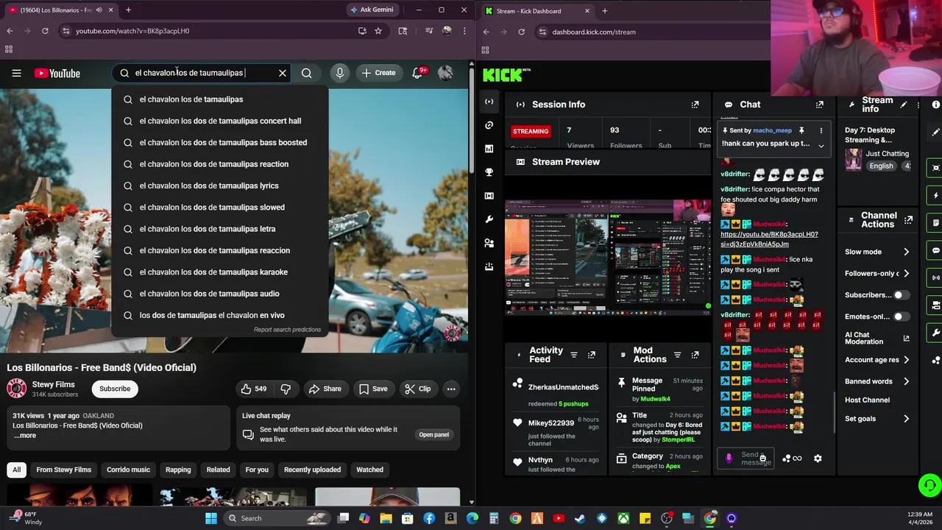Unpin message sent by macho_meep
This screenshot has width=942, height=530.
pyautogui.click(x=801, y=130)
